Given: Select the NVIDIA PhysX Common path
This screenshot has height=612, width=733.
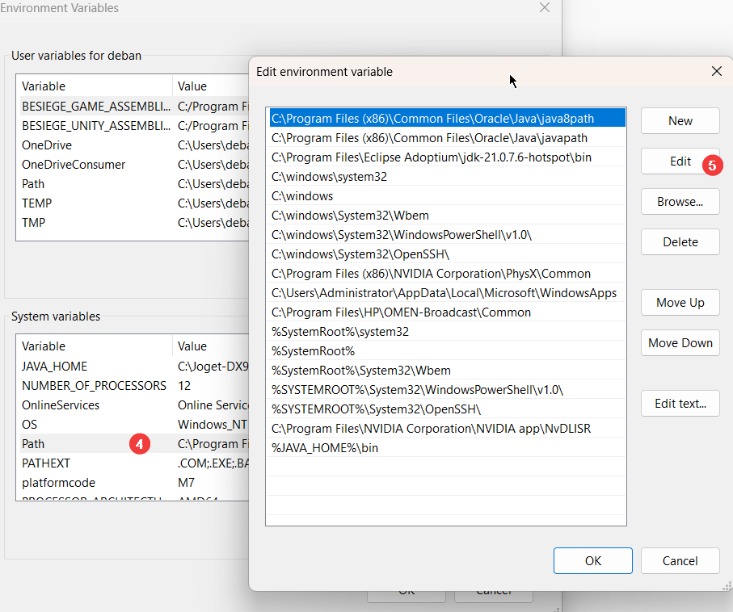Looking at the screenshot, I should [x=448, y=274].
